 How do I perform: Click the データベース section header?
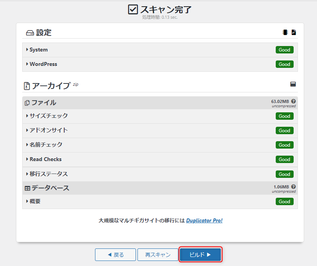[x=160, y=188]
